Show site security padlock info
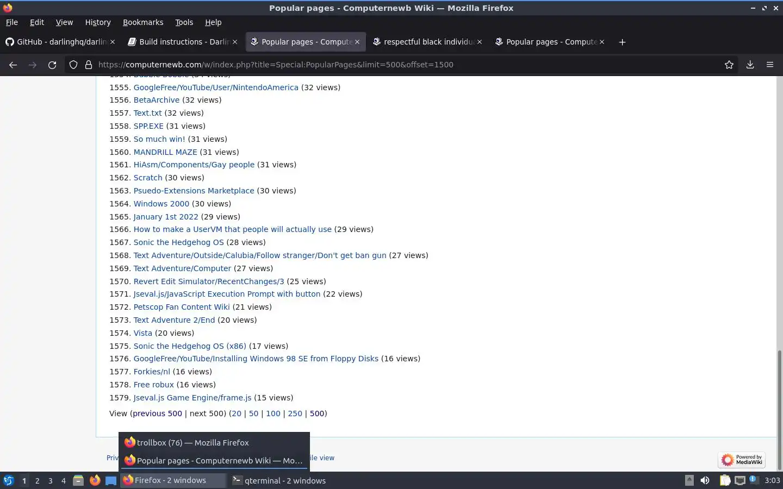Image resolution: width=783 pixels, height=489 pixels. coord(89,65)
